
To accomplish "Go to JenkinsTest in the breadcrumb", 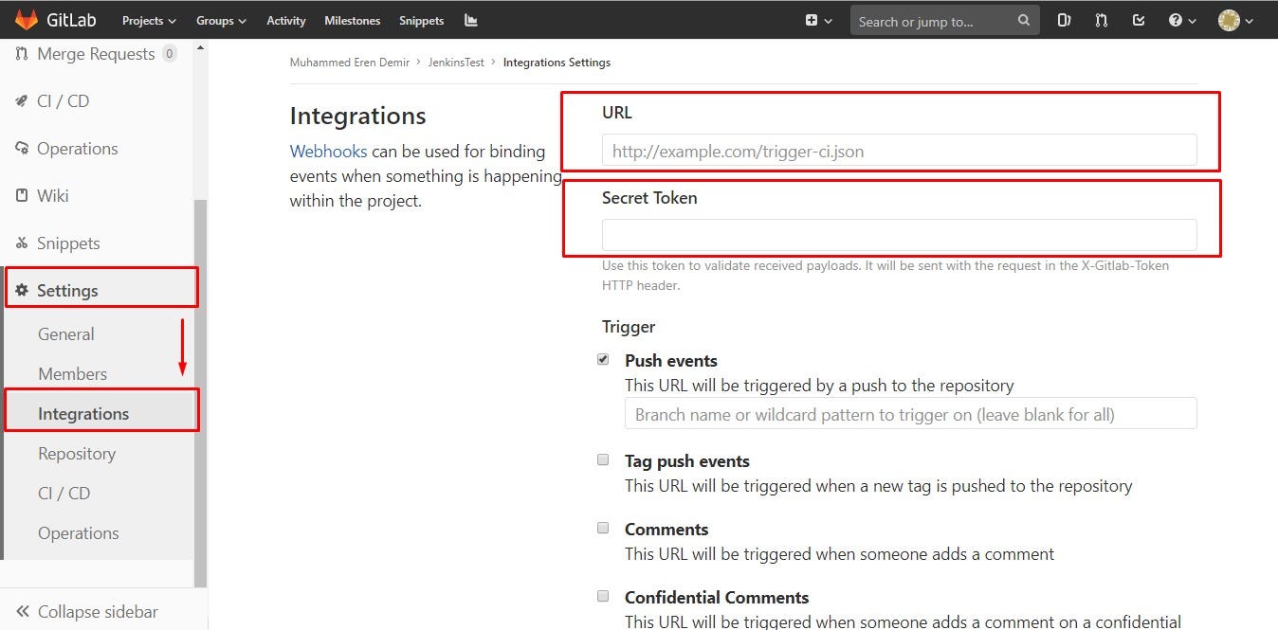I will (455, 62).
